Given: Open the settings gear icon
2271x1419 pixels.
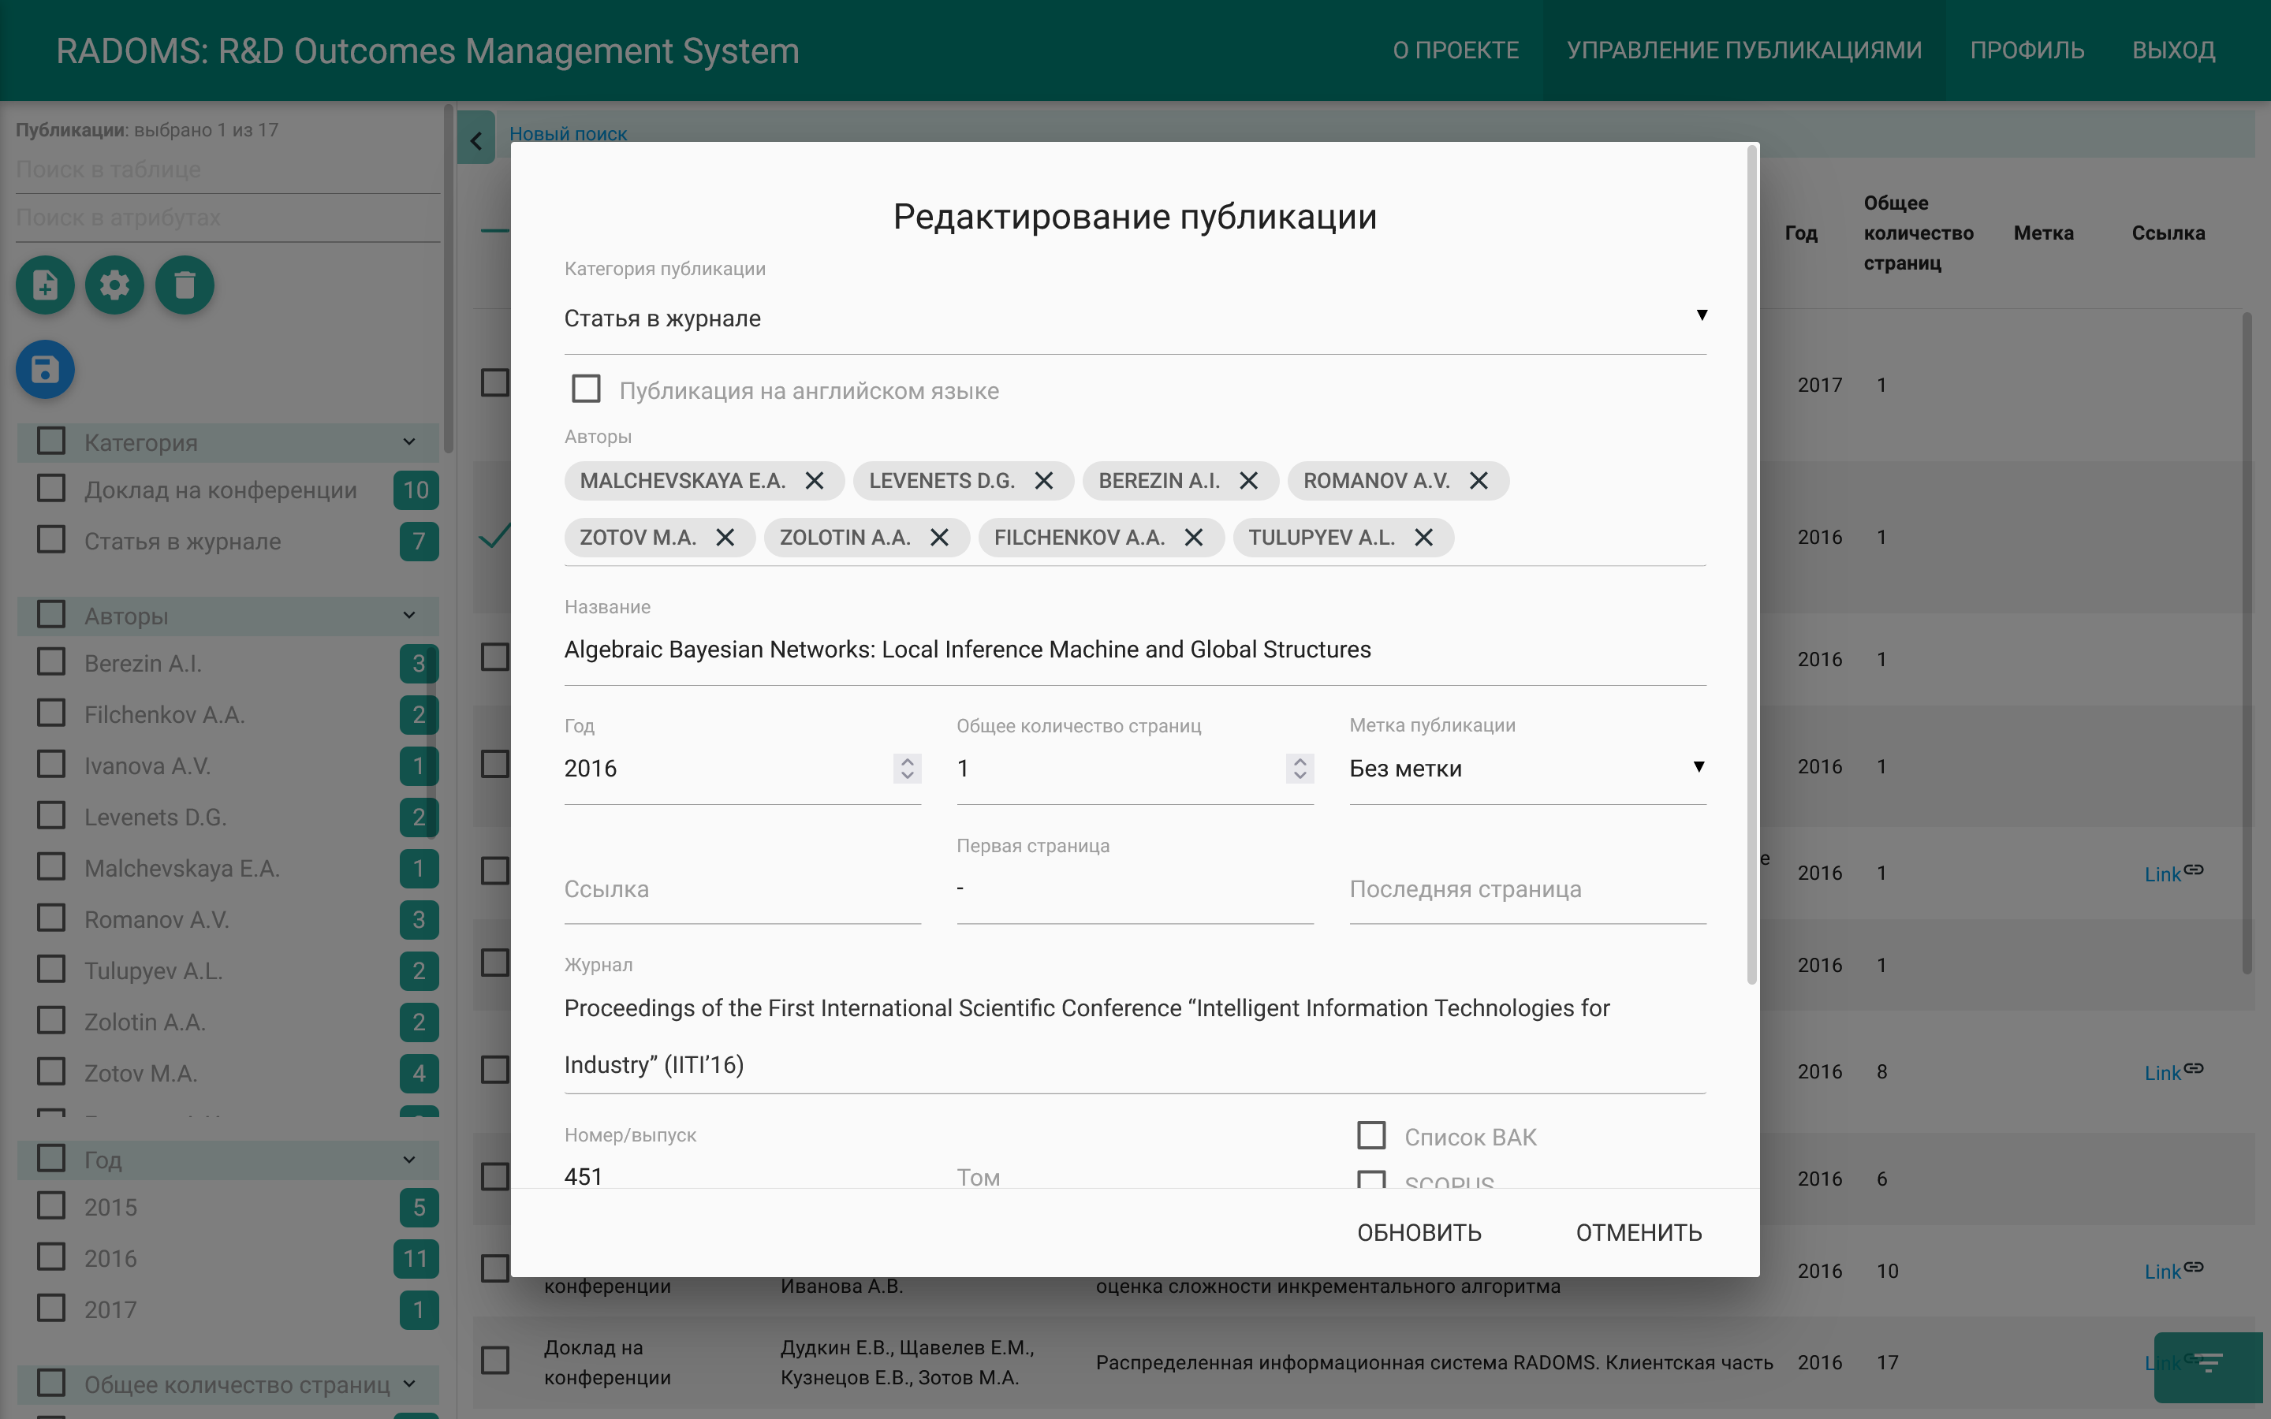Looking at the screenshot, I should [x=114, y=285].
